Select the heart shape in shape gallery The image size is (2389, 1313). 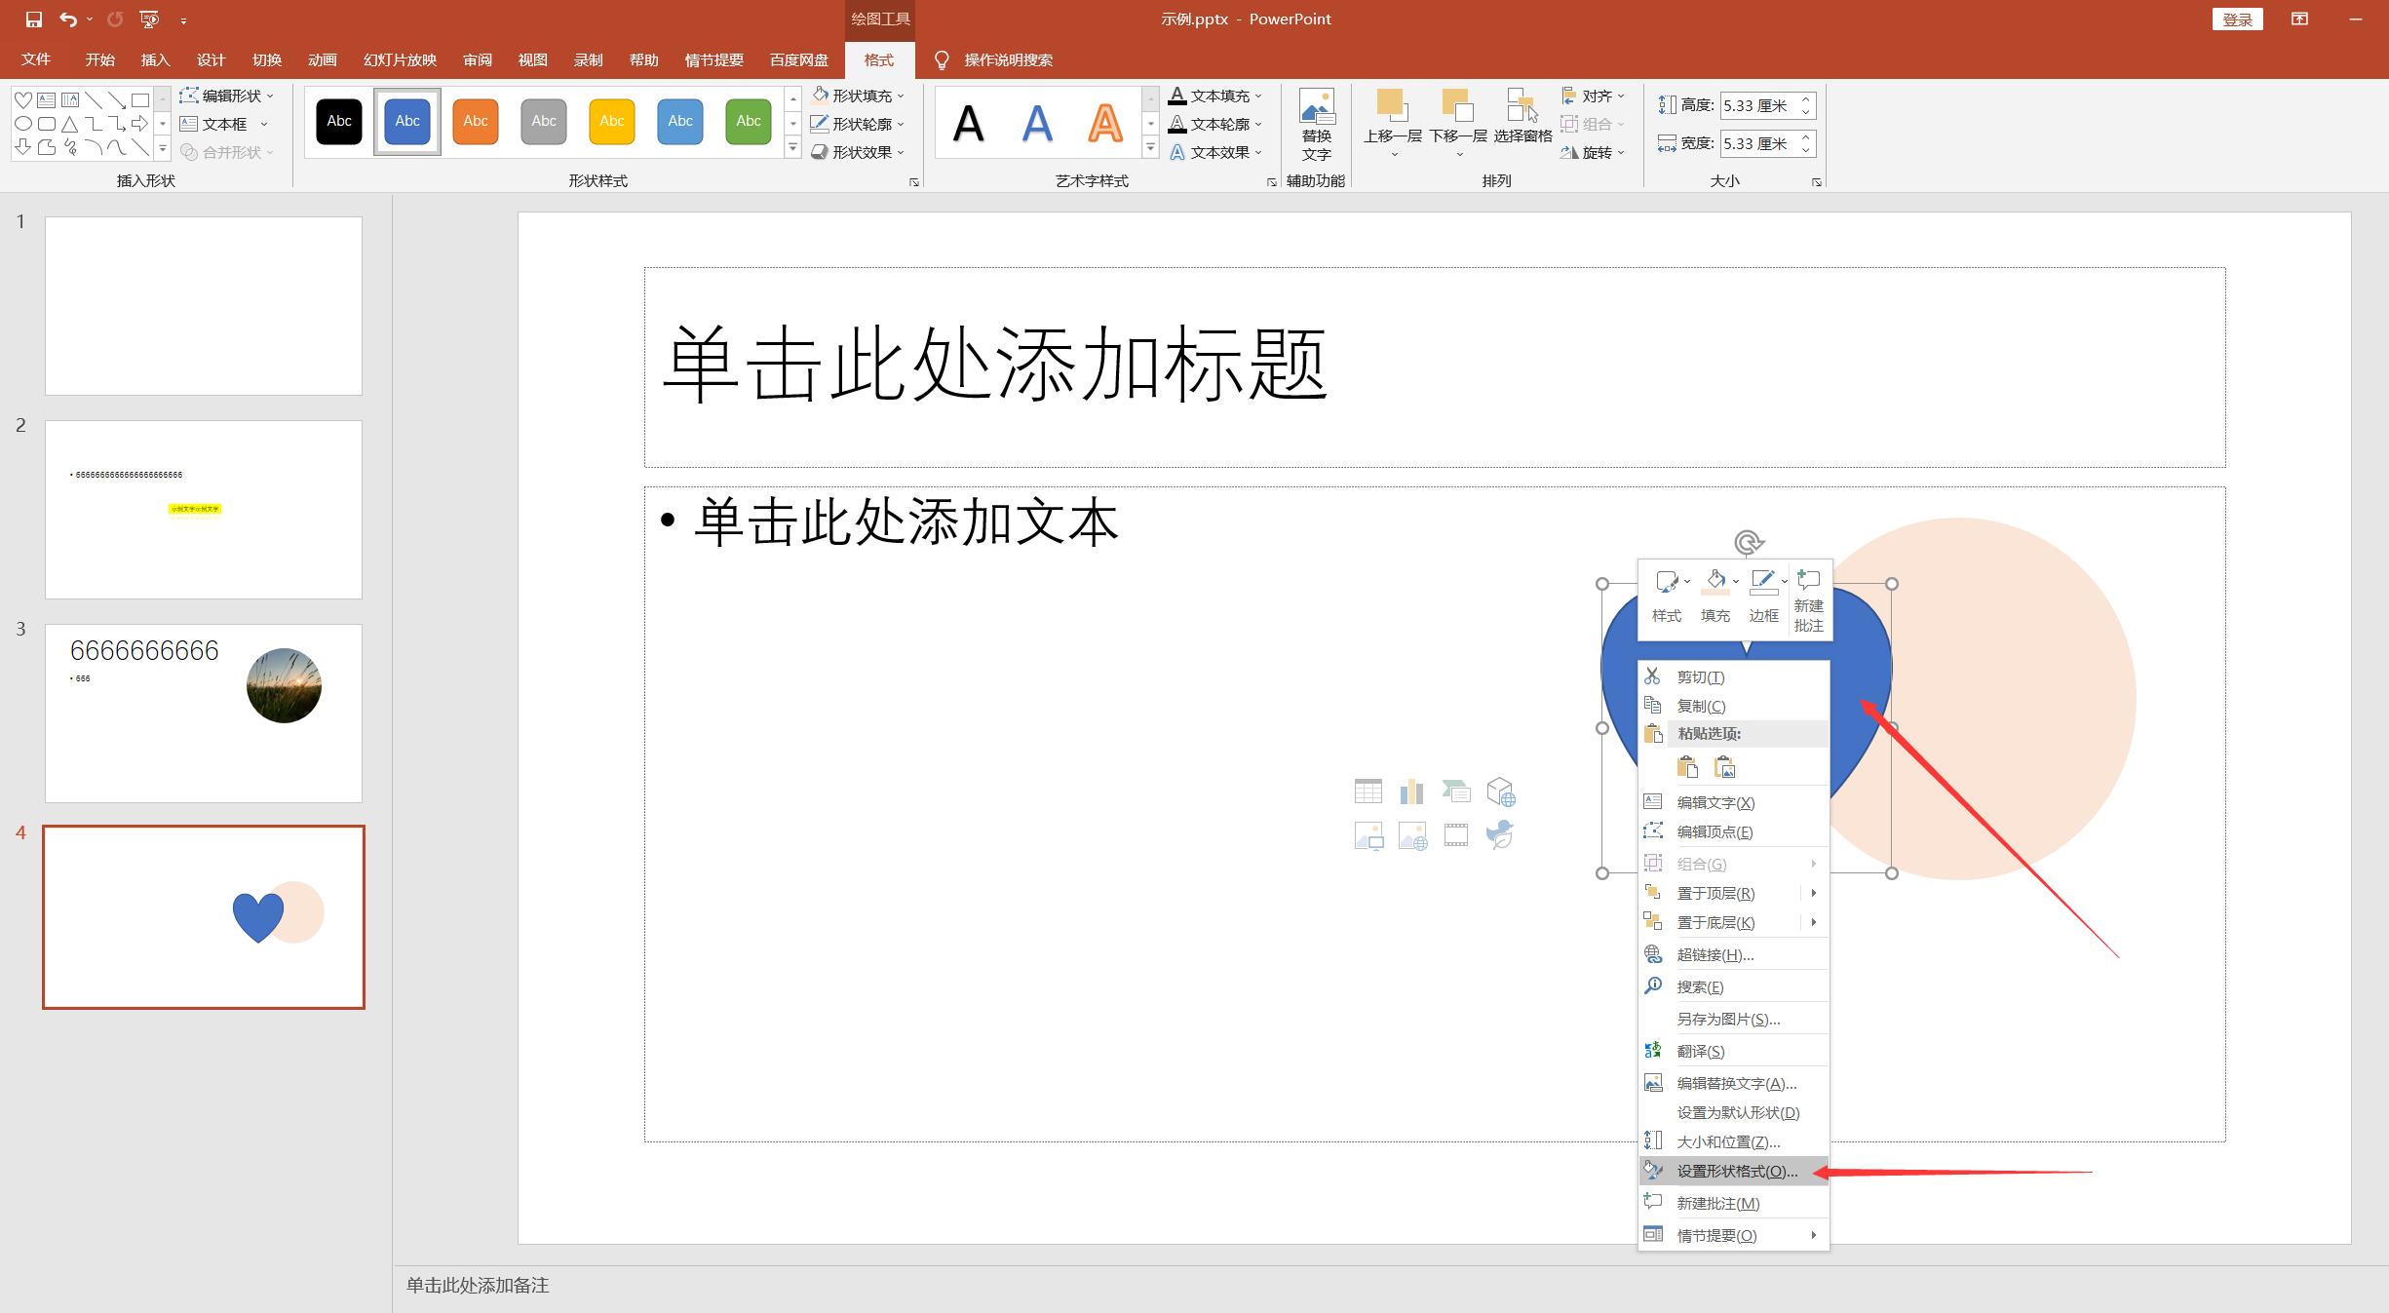23,99
